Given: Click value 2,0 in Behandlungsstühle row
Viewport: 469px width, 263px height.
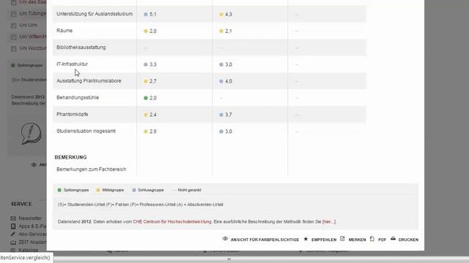Looking at the screenshot, I should [x=153, y=98].
